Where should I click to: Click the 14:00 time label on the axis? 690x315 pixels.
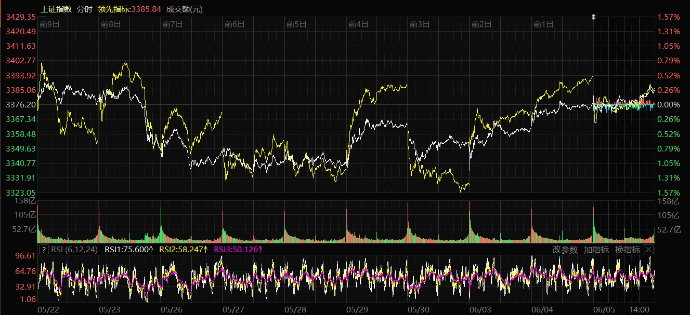pyautogui.click(x=639, y=309)
